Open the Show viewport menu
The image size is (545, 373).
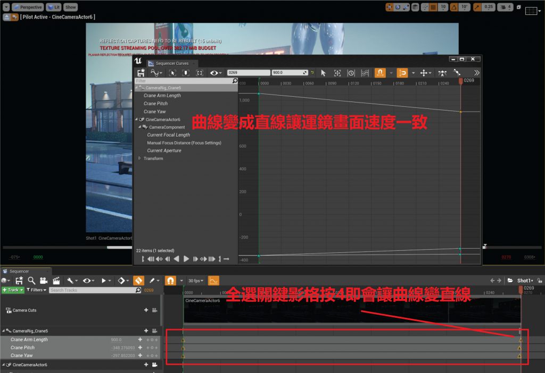click(x=71, y=7)
